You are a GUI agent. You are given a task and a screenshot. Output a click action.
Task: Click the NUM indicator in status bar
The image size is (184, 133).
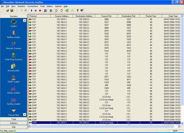coord(175,131)
